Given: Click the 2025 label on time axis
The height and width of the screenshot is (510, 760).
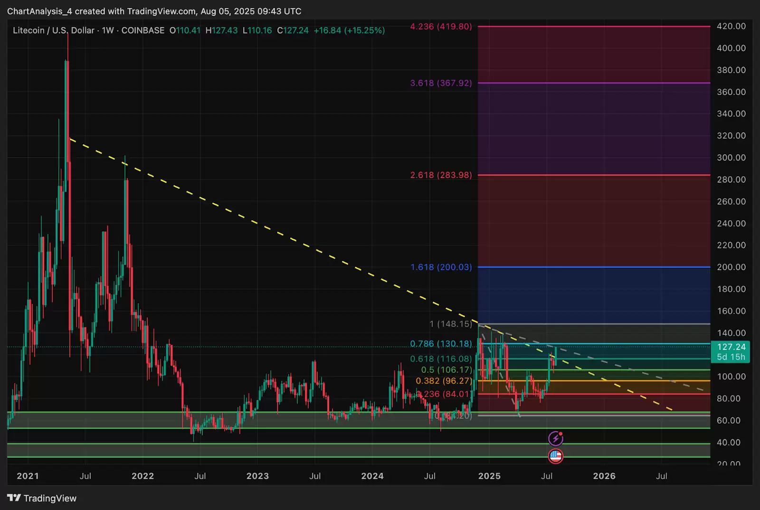Looking at the screenshot, I should tap(489, 476).
